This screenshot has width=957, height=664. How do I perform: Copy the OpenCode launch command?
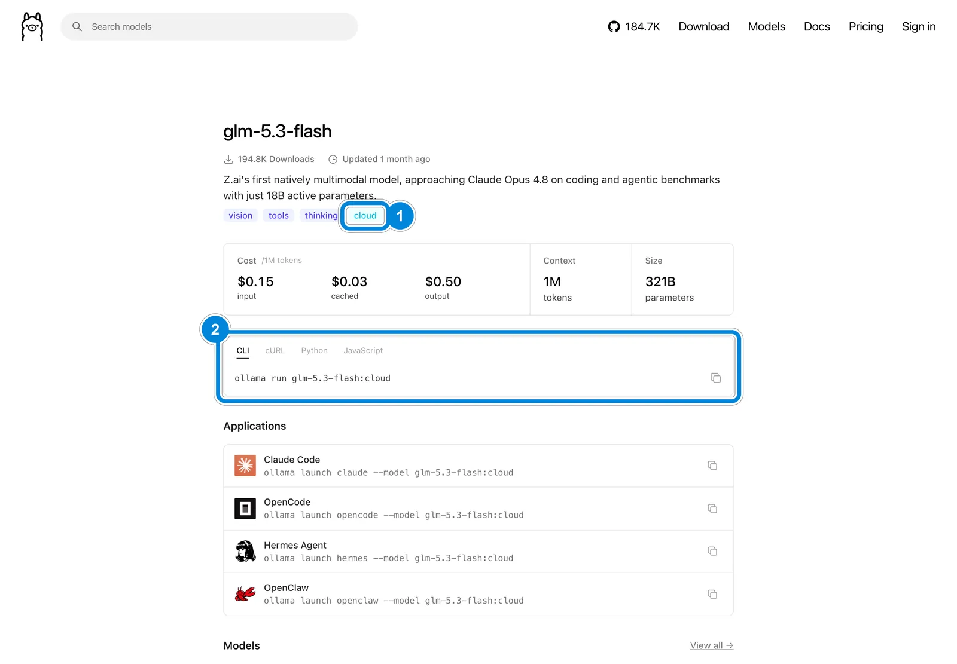point(712,509)
